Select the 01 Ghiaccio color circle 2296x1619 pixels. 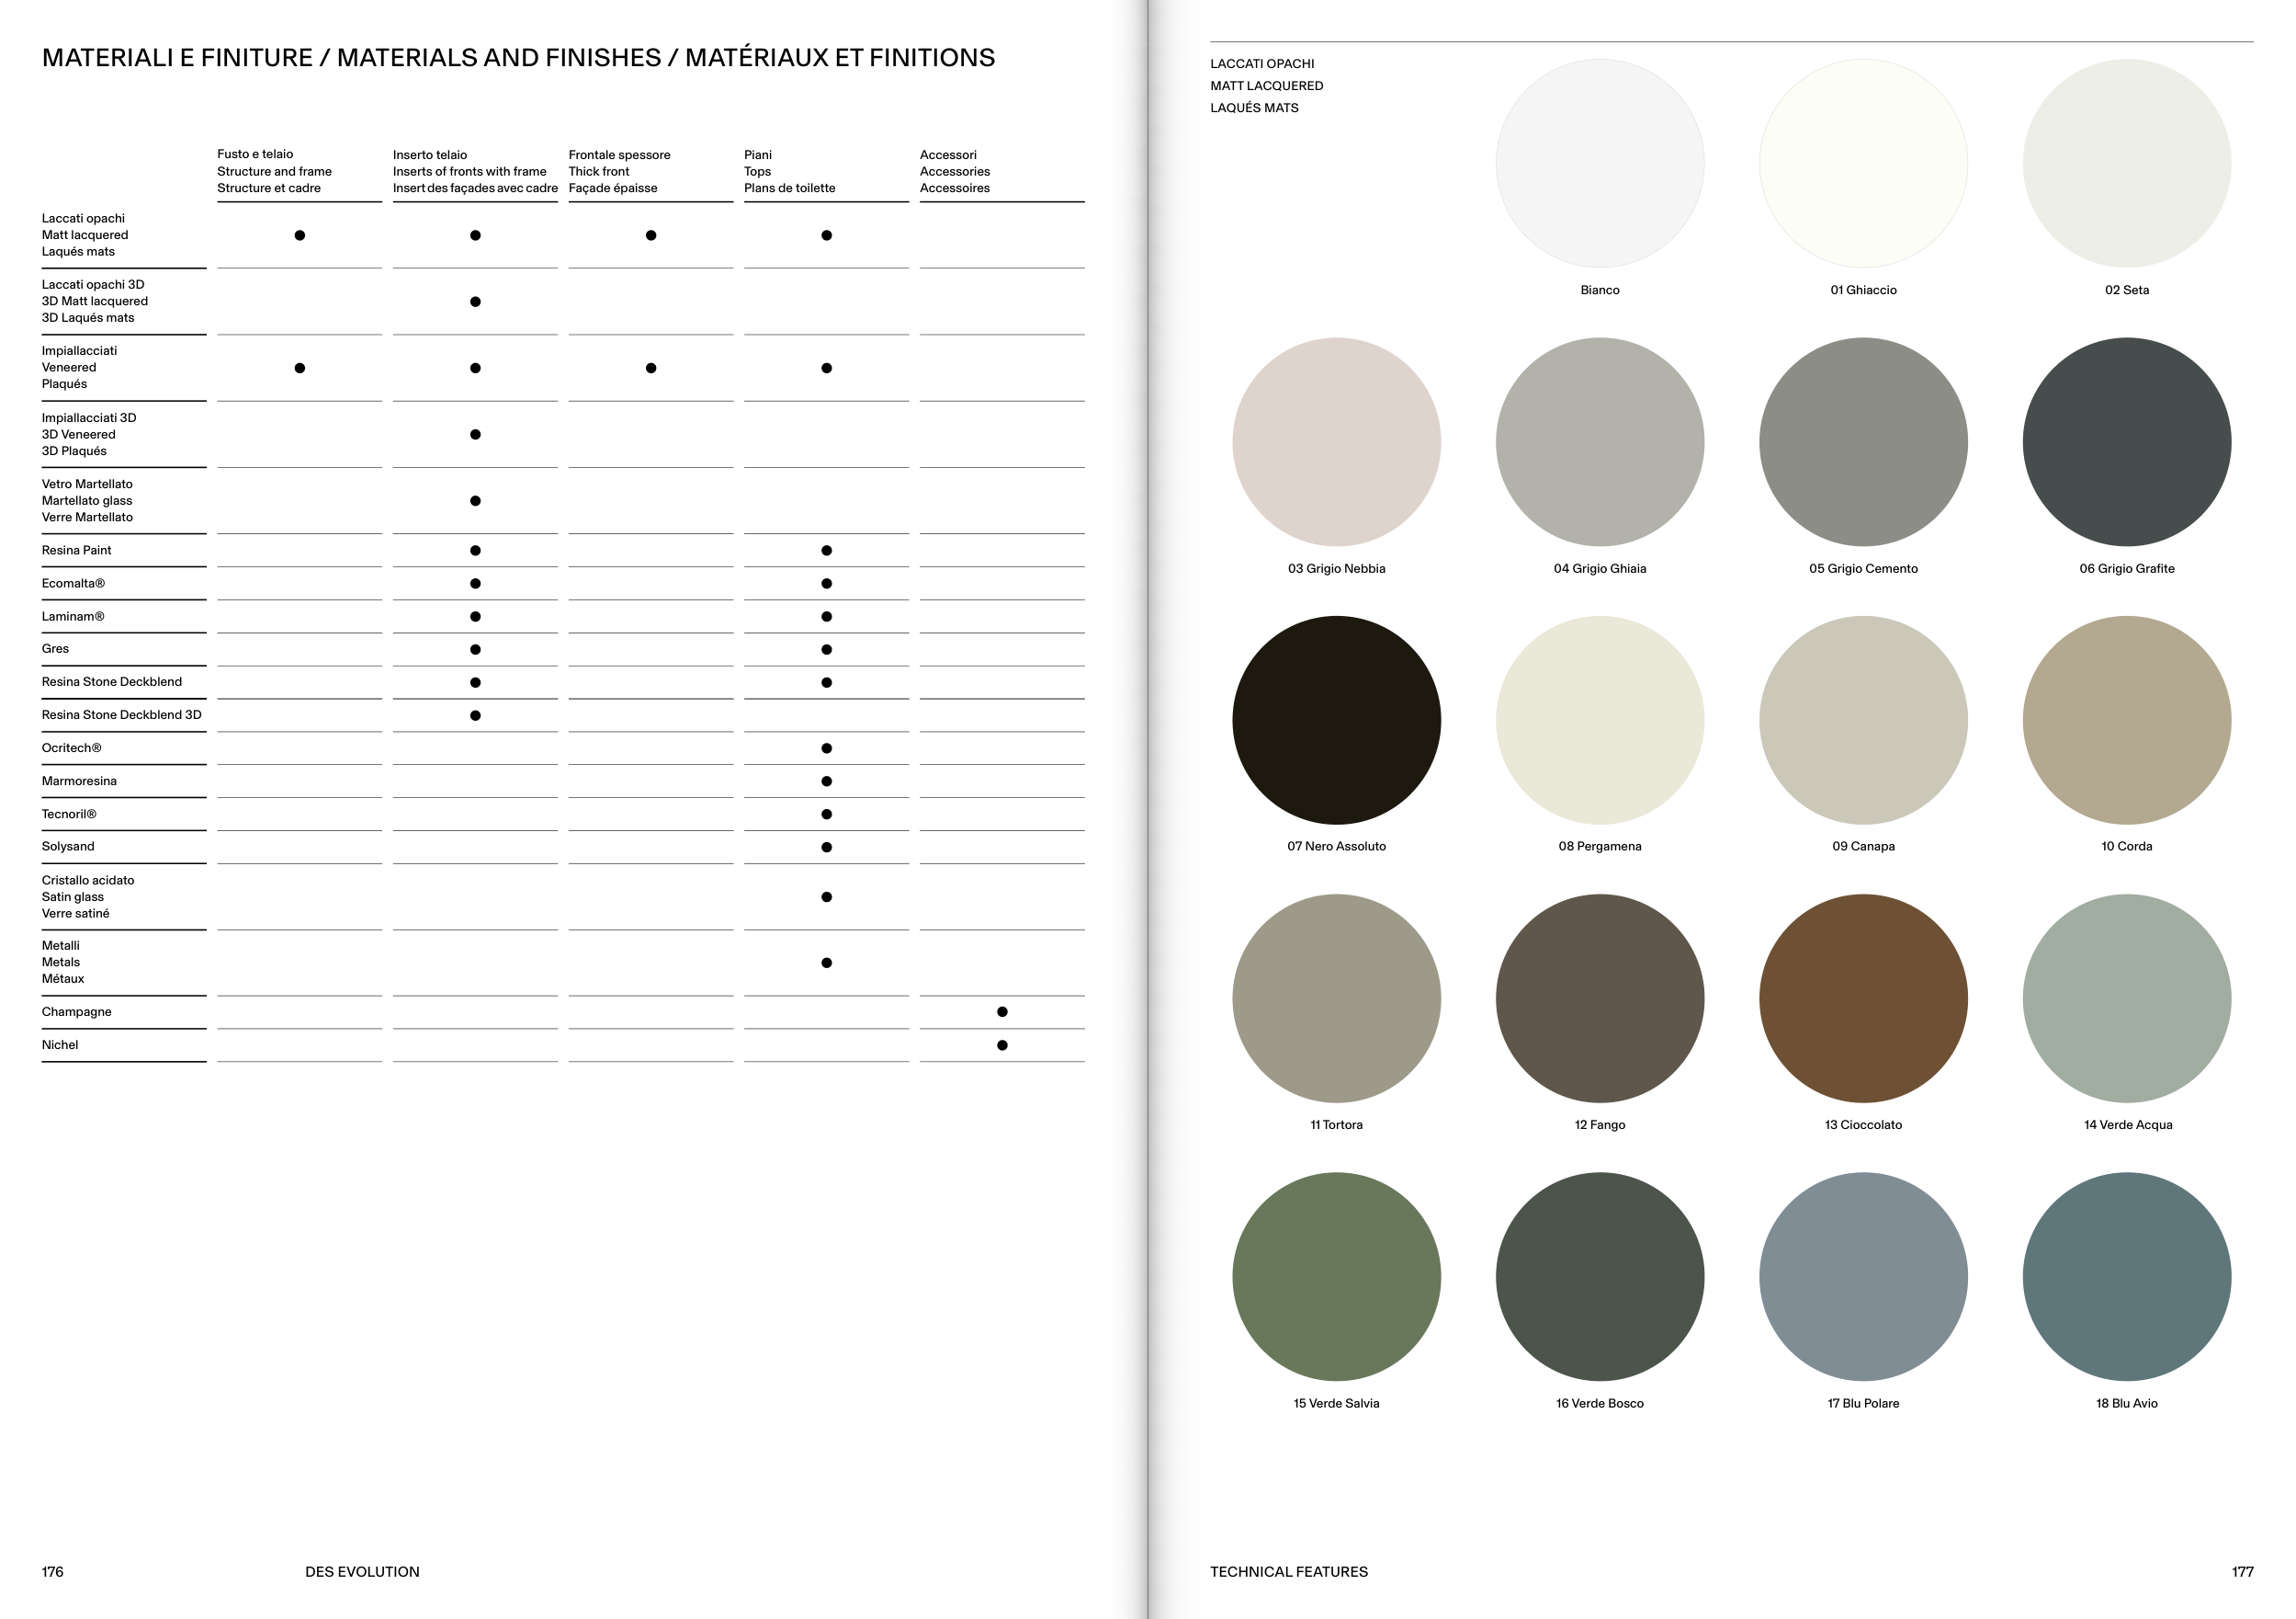coord(1863,163)
